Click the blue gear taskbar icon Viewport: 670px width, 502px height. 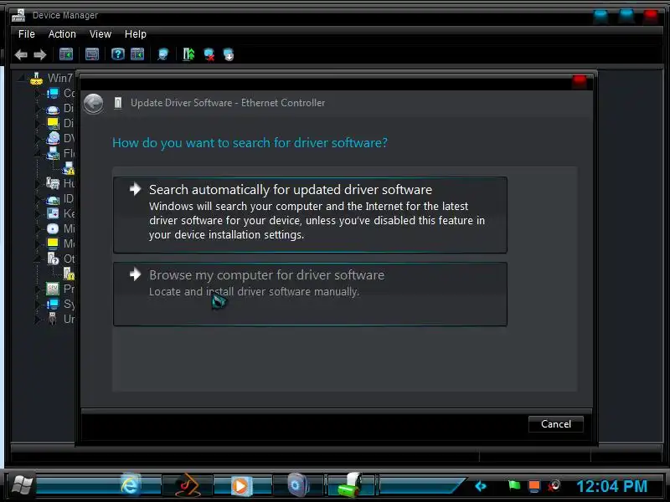click(298, 486)
